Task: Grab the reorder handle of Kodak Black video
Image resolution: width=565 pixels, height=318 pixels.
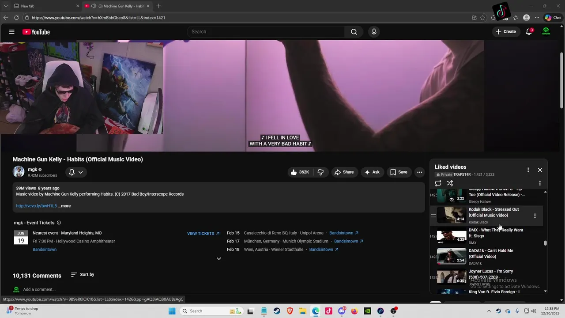Action: click(x=433, y=216)
